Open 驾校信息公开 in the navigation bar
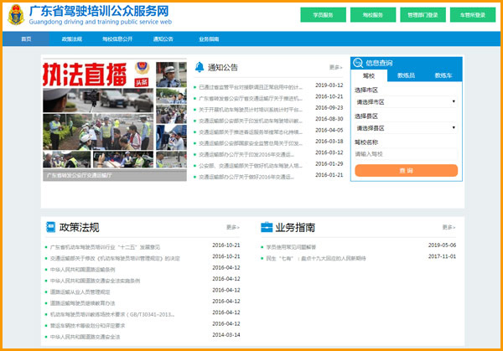This screenshot has height=351, width=503. click(x=117, y=39)
